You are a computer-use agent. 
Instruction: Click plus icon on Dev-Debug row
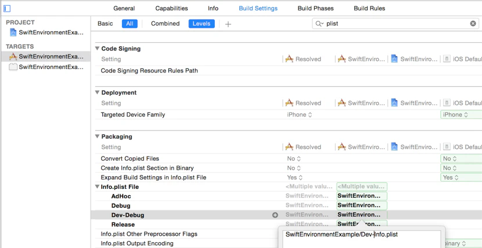click(x=275, y=215)
